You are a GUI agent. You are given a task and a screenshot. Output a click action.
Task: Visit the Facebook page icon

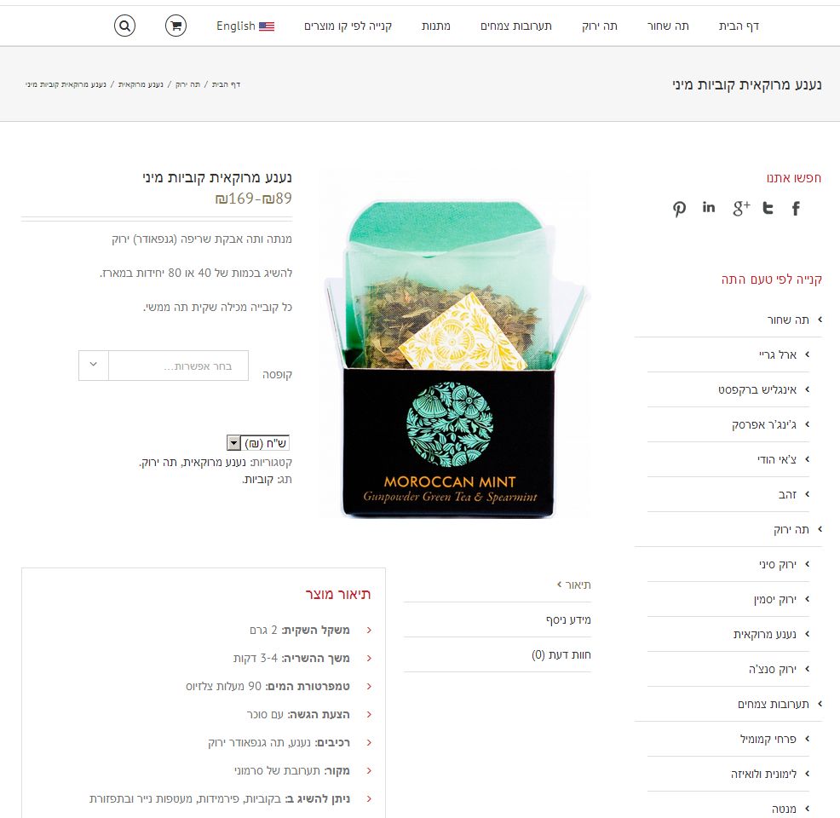coord(796,209)
